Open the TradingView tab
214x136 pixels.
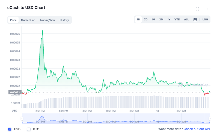(47, 20)
